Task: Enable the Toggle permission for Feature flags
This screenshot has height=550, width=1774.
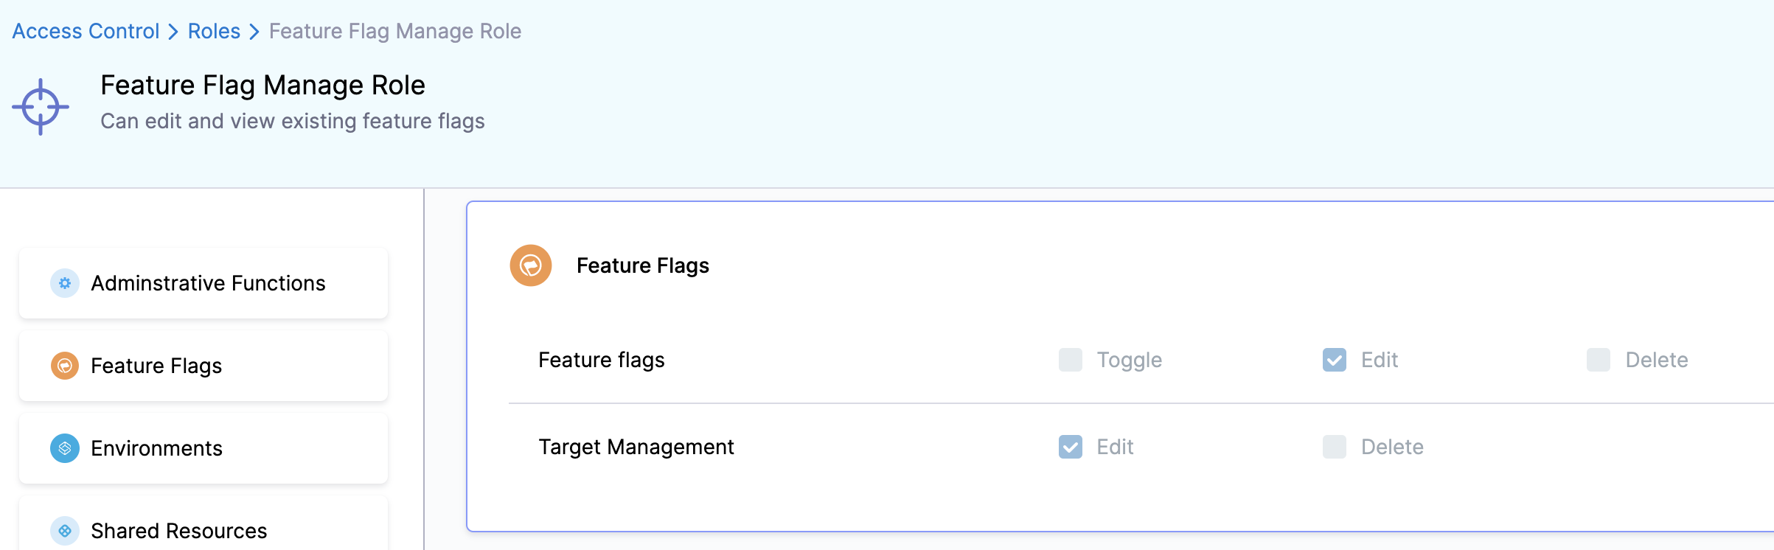Action: [x=1069, y=360]
